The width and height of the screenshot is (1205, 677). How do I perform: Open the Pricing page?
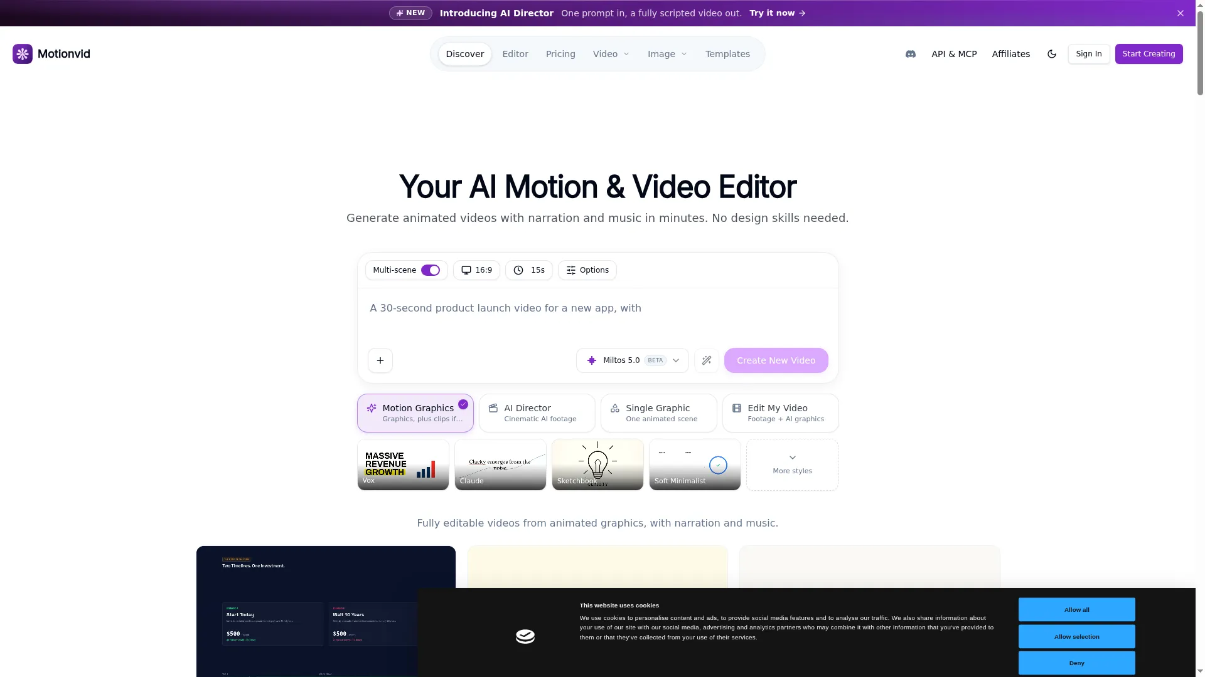click(560, 54)
